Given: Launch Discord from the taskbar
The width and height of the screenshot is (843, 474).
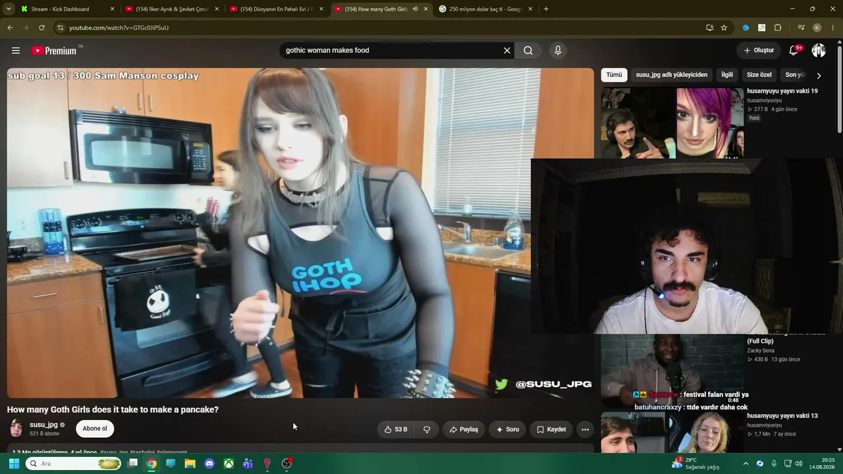Looking at the screenshot, I should pyautogui.click(x=209, y=463).
